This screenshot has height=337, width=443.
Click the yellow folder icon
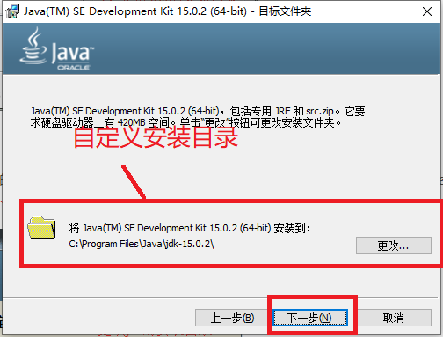pos(41,228)
